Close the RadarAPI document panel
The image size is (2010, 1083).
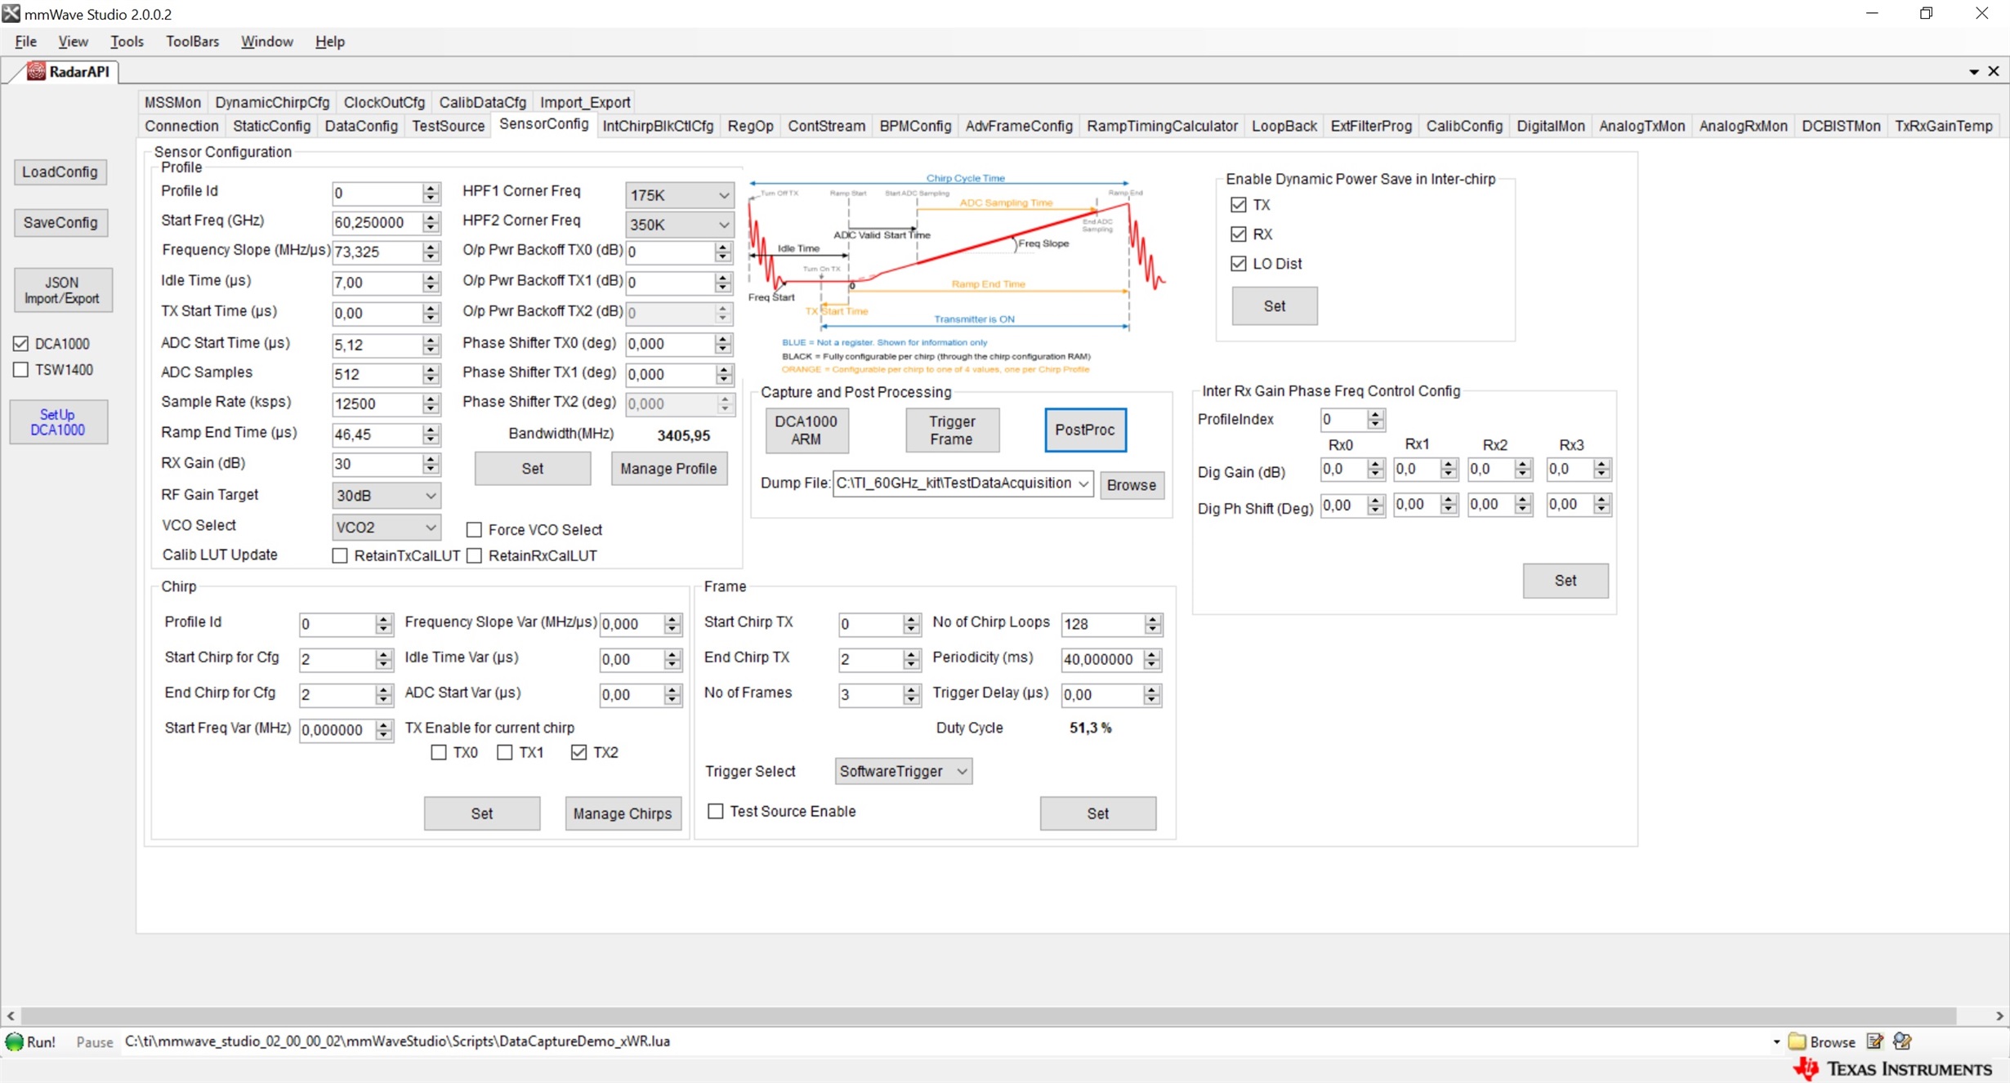(1994, 71)
